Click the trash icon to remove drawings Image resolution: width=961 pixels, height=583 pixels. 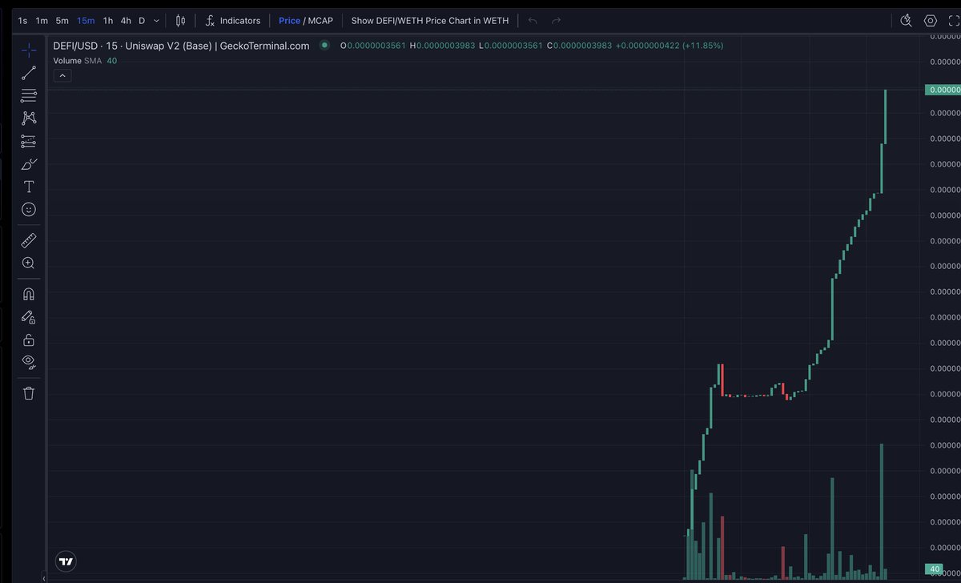tap(29, 392)
